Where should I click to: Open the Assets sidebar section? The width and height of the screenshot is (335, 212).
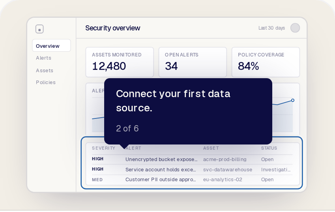[45, 71]
